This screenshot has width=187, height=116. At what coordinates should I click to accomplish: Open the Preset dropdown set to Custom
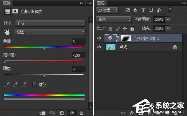pos(50,23)
